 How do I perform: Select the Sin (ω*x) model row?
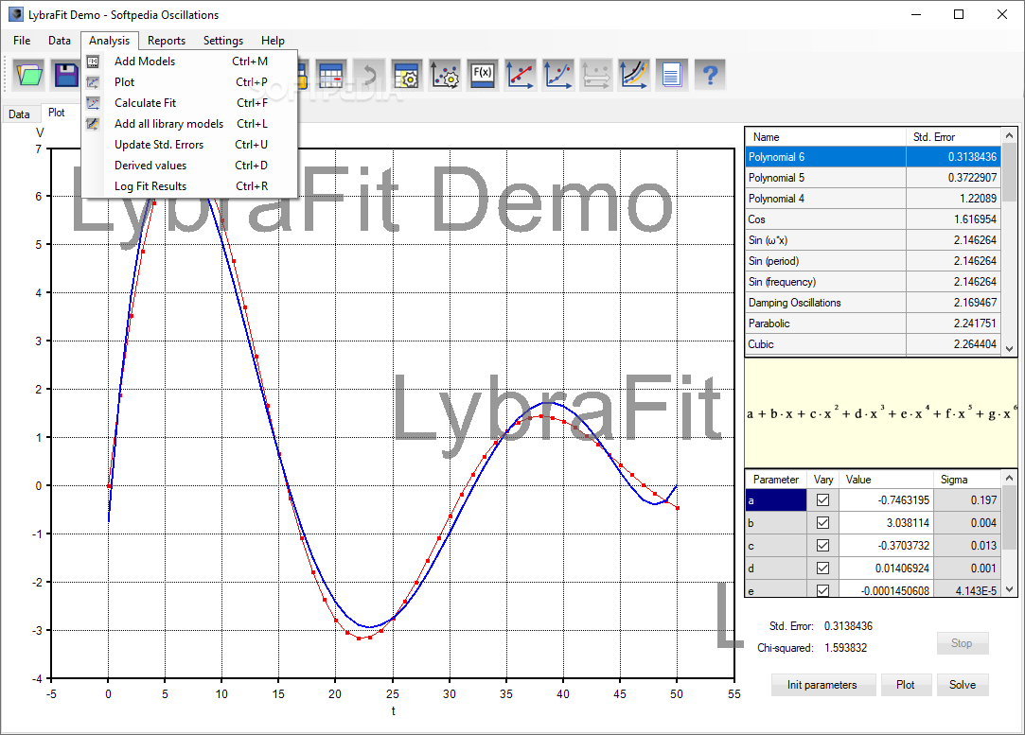[874, 240]
